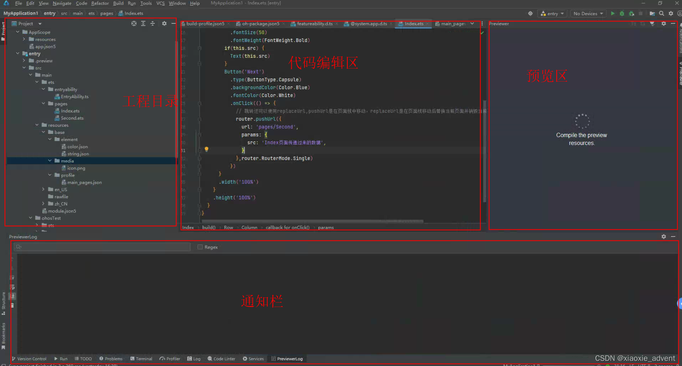Click the PreviewerLog search field
This screenshot has height=366, width=682.
click(x=102, y=247)
